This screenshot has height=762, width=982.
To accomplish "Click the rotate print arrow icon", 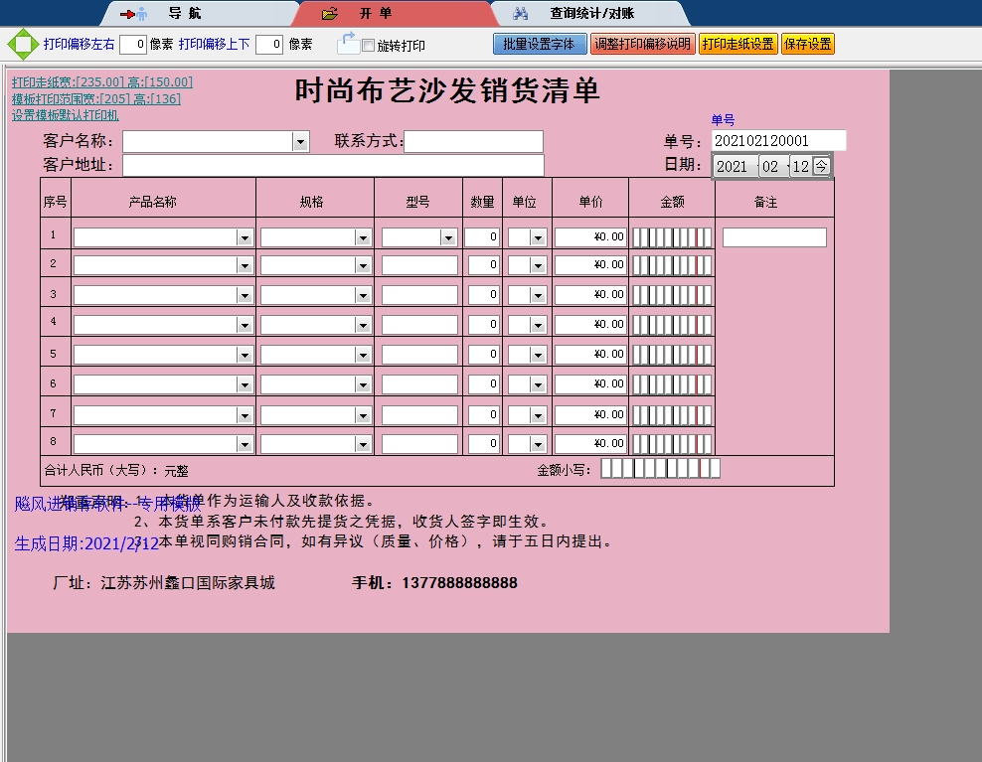I will [348, 44].
